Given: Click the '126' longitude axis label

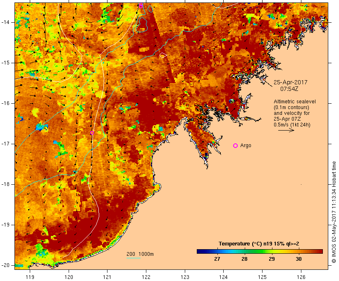Looking at the screenshot, I should coord(301,277).
